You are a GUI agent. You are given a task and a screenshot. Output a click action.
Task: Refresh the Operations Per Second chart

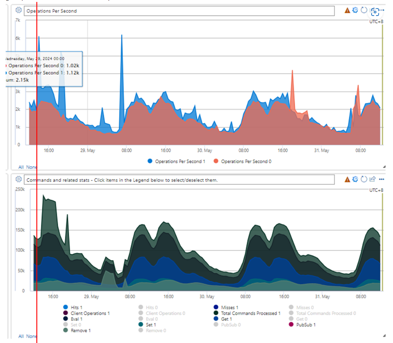pos(364,10)
